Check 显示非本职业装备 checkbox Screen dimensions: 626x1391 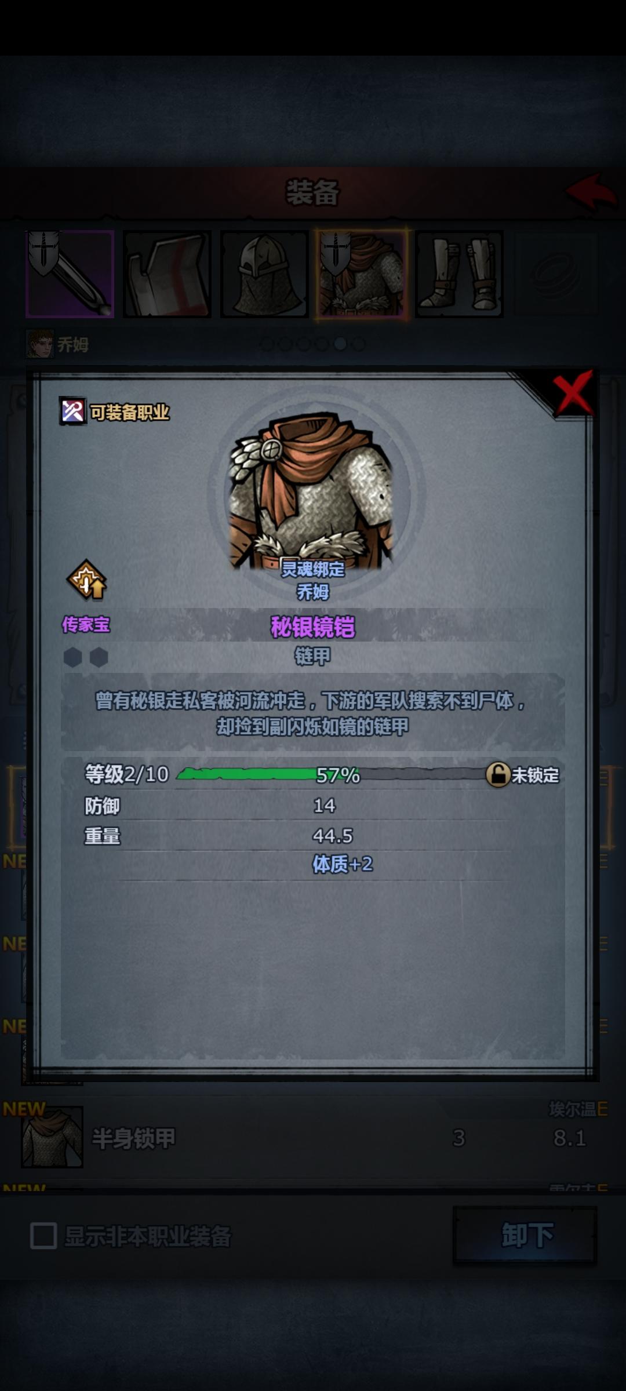click(43, 1236)
